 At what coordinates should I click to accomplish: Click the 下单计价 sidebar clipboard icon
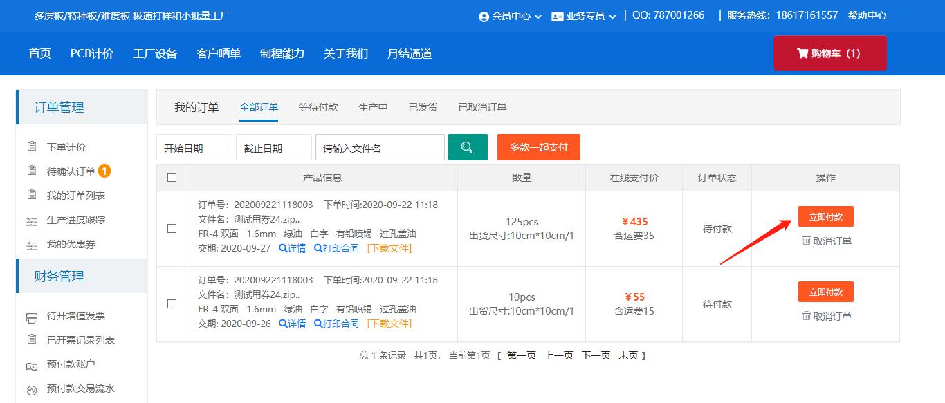click(32, 147)
